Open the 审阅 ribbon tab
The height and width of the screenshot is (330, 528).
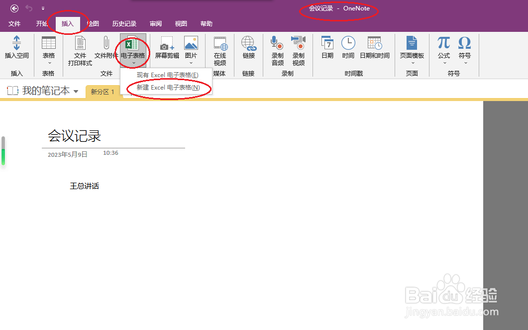[x=156, y=23]
